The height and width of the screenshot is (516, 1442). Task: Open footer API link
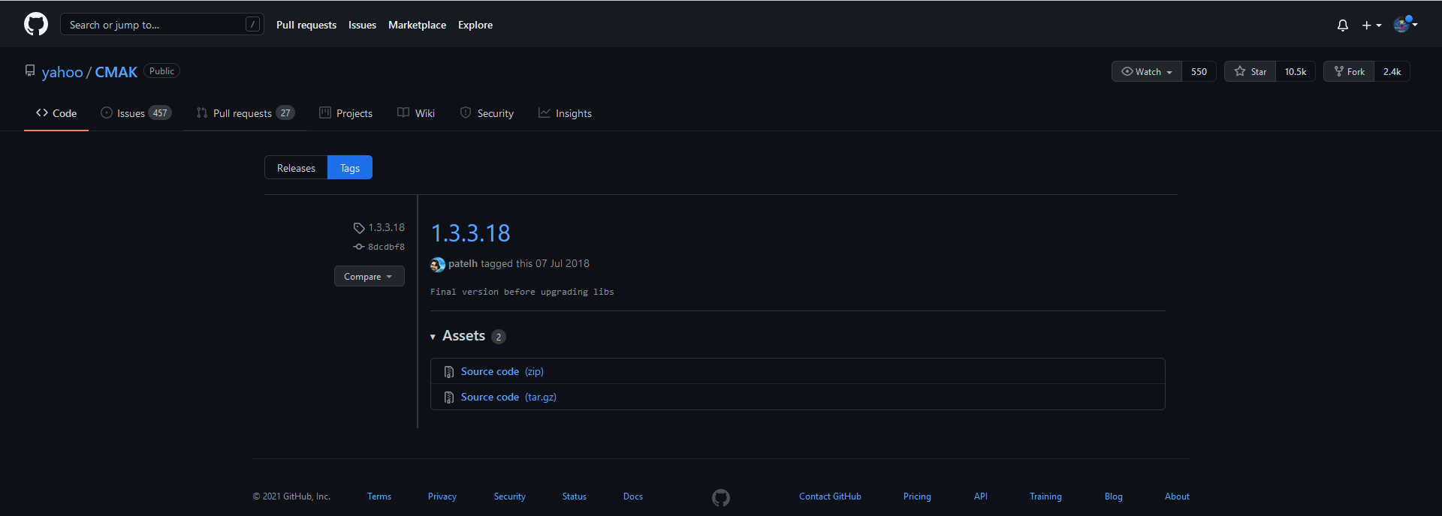[x=981, y=496]
